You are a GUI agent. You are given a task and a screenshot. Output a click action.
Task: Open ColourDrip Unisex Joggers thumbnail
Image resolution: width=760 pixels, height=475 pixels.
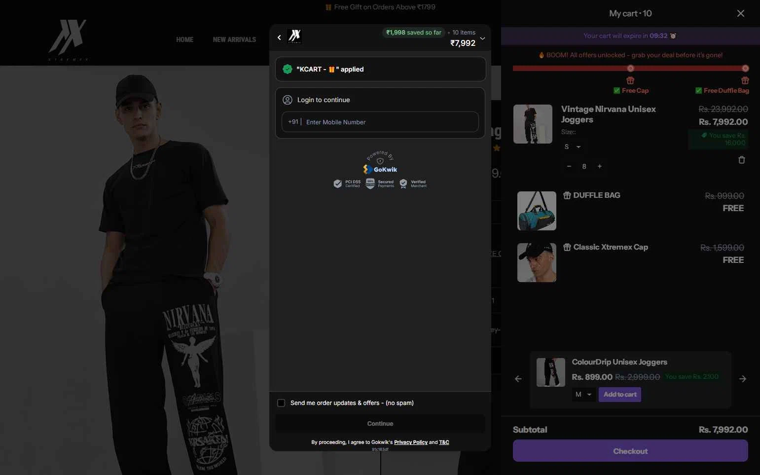pos(551,372)
